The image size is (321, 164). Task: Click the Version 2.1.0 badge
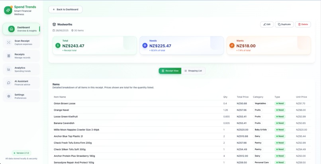21,153
